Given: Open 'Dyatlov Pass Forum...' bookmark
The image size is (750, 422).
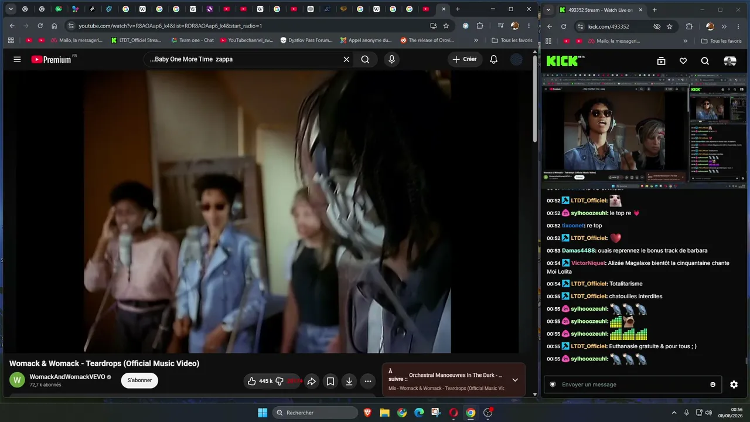Looking at the screenshot, I should tap(306, 40).
